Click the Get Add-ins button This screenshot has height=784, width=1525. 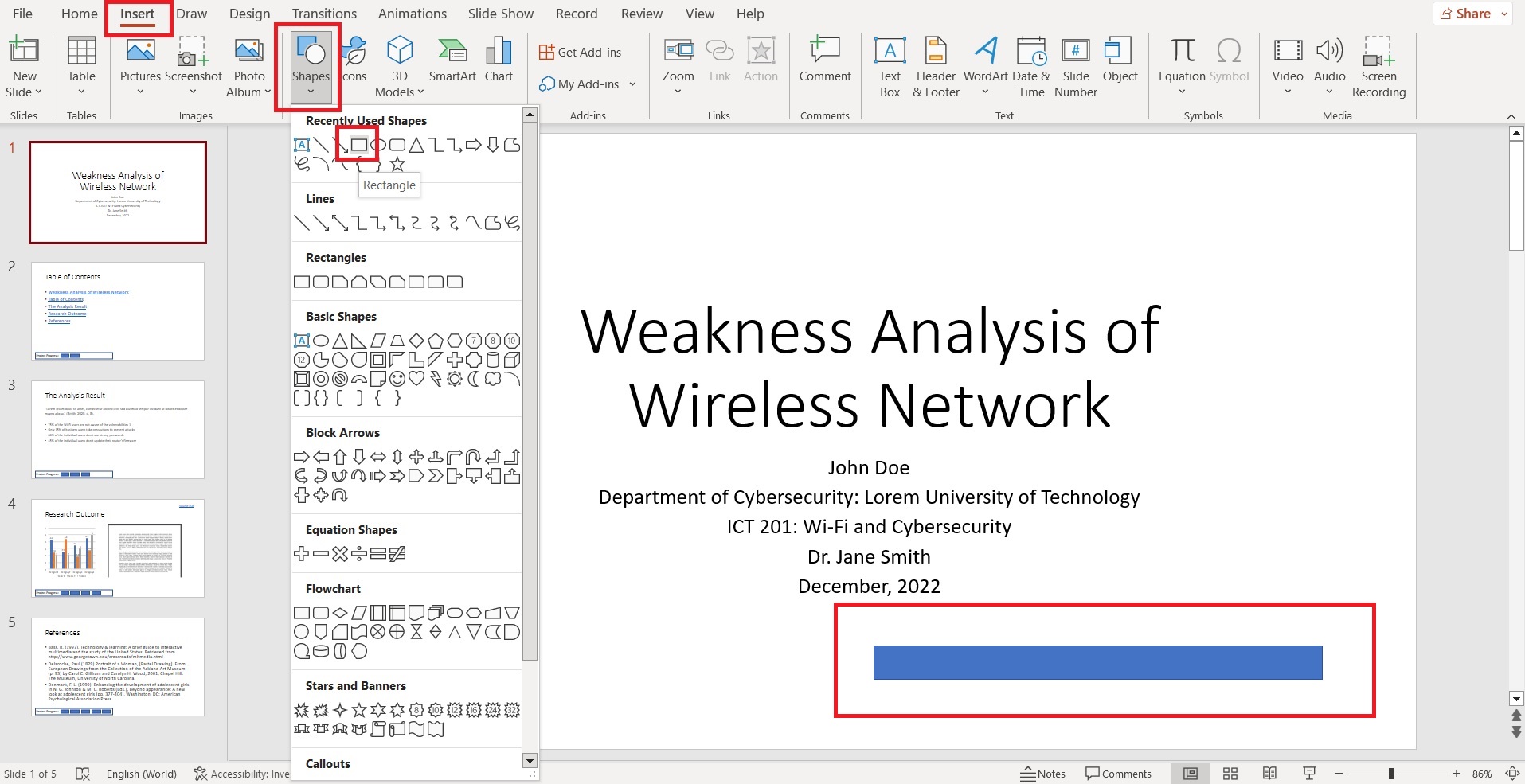tap(581, 51)
